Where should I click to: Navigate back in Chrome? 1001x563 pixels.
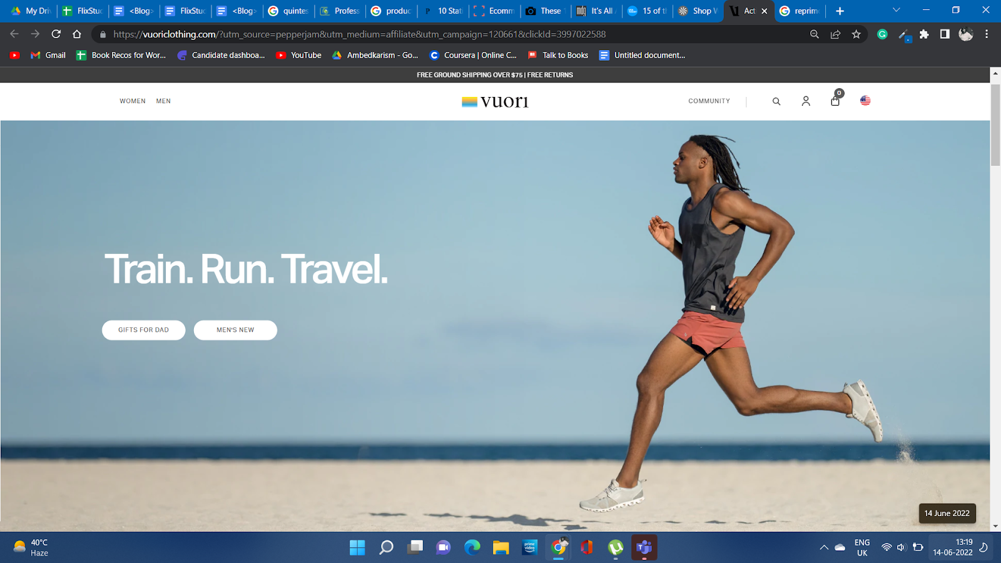click(14, 34)
